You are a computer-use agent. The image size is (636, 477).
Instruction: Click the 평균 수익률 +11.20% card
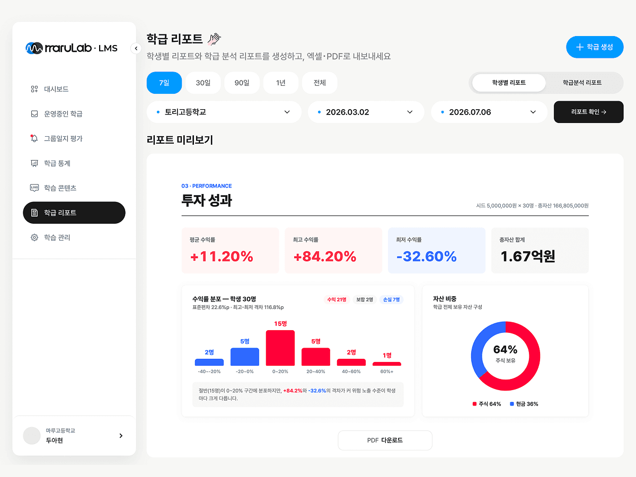[x=231, y=251]
